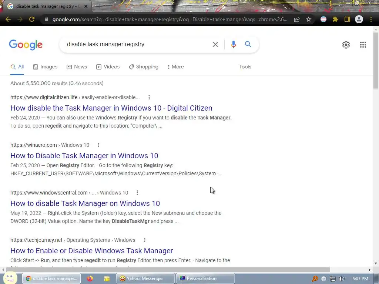Click the Chrome address bar URL
The width and height of the screenshot is (379, 284).
tap(170, 19)
